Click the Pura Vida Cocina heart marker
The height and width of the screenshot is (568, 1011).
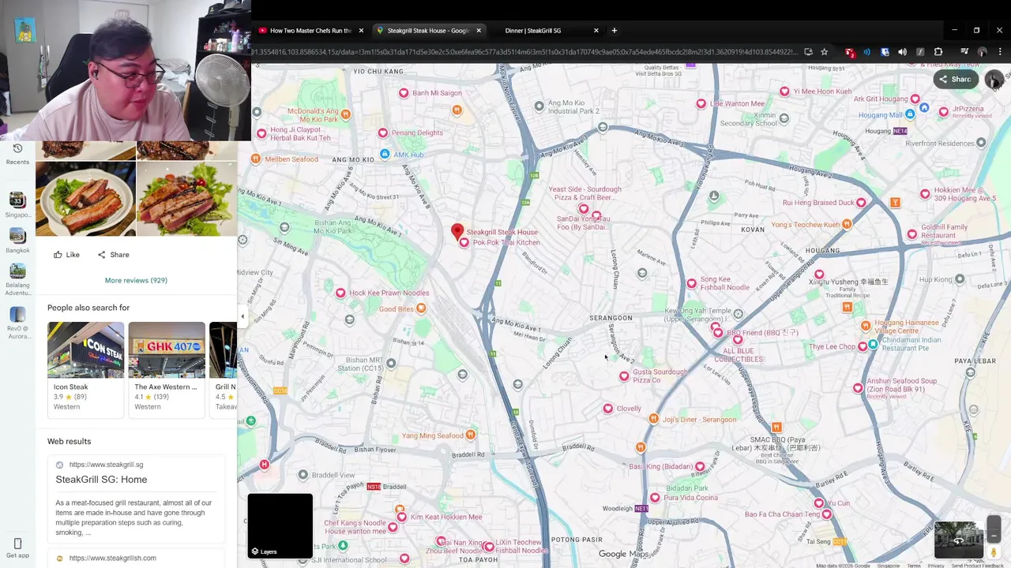point(655,498)
